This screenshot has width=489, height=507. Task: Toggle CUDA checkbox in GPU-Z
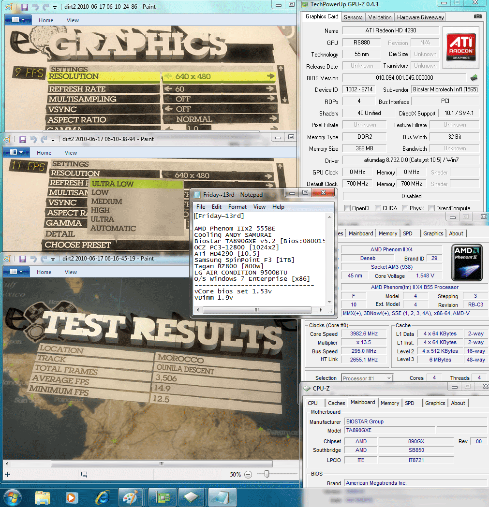pyautogui.click(x=378, y=208)
